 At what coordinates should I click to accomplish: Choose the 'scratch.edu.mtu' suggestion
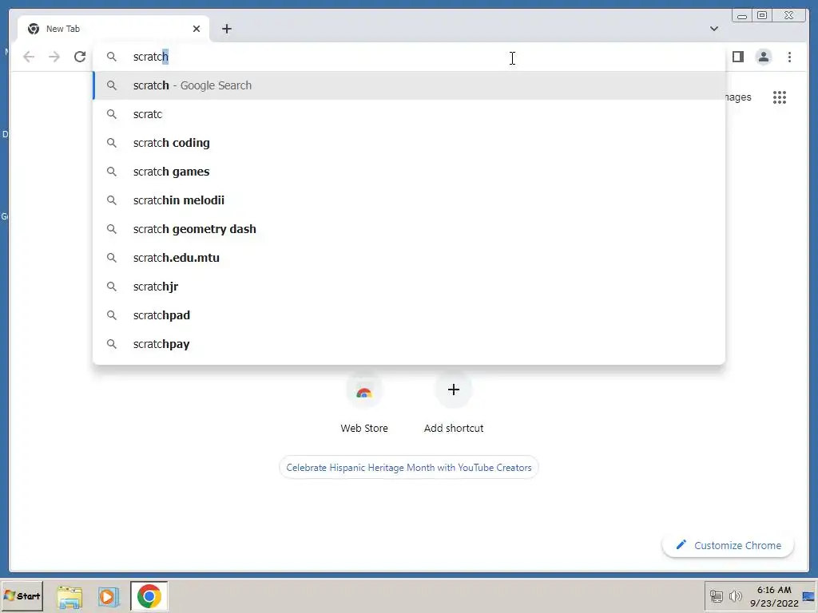point(409,258)
